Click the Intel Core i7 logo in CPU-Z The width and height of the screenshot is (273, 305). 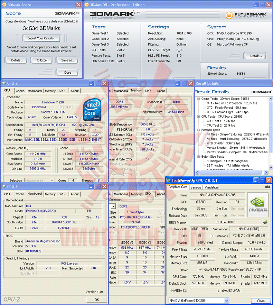92,109
